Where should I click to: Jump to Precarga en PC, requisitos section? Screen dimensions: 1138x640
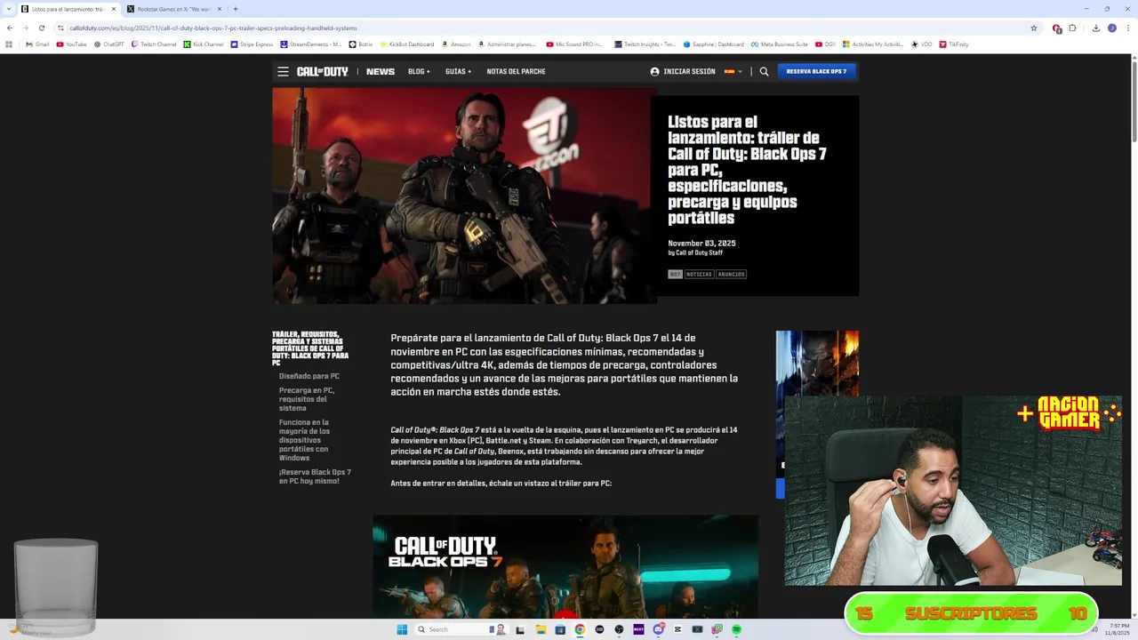pos(308,399)
